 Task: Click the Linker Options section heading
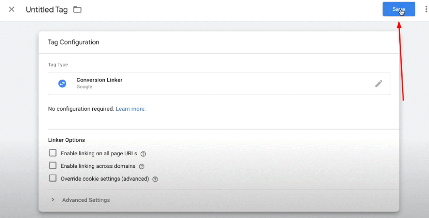(67, 140)
